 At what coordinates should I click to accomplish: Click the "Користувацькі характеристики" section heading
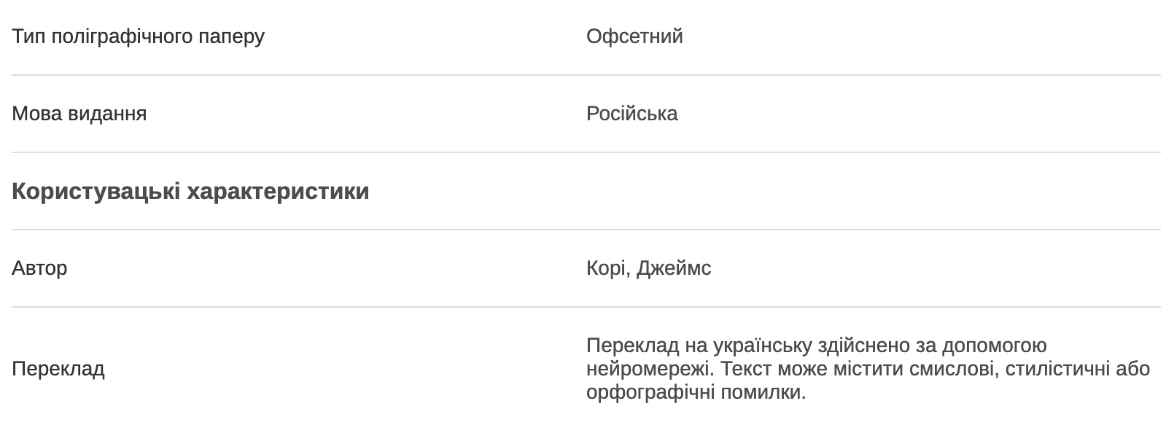tap(190, 192)
